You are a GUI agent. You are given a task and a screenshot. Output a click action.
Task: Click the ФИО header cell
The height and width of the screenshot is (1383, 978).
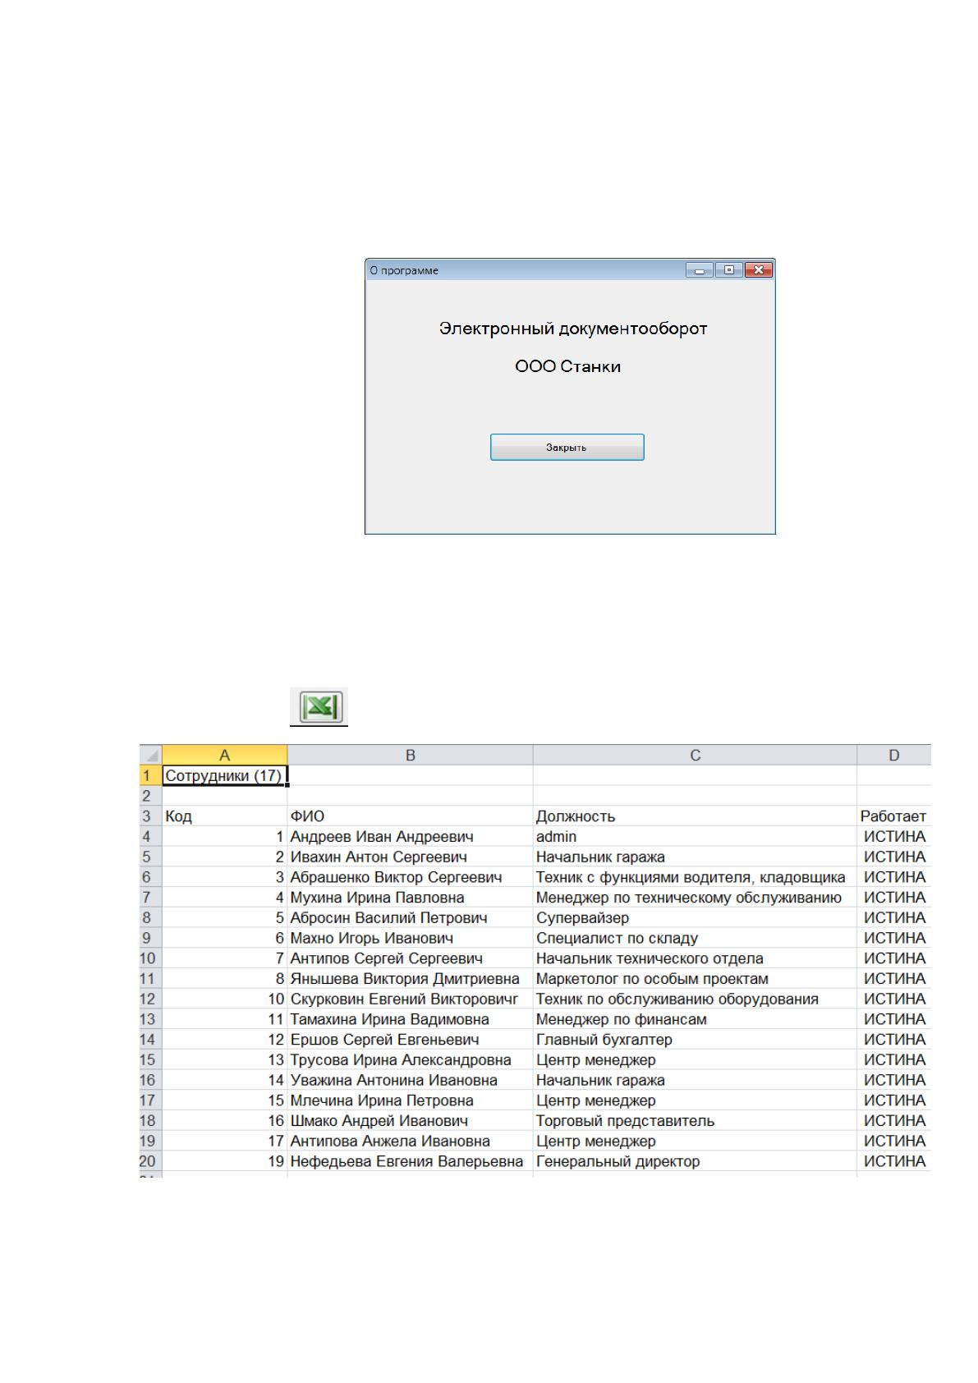point(410,816)
